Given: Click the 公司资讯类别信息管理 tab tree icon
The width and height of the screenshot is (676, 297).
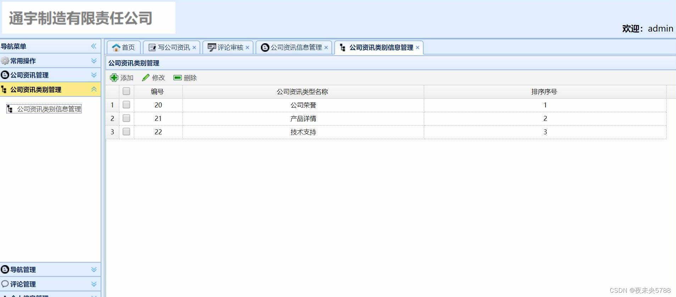Looking at the screenshot, I should tap(342, 47).
